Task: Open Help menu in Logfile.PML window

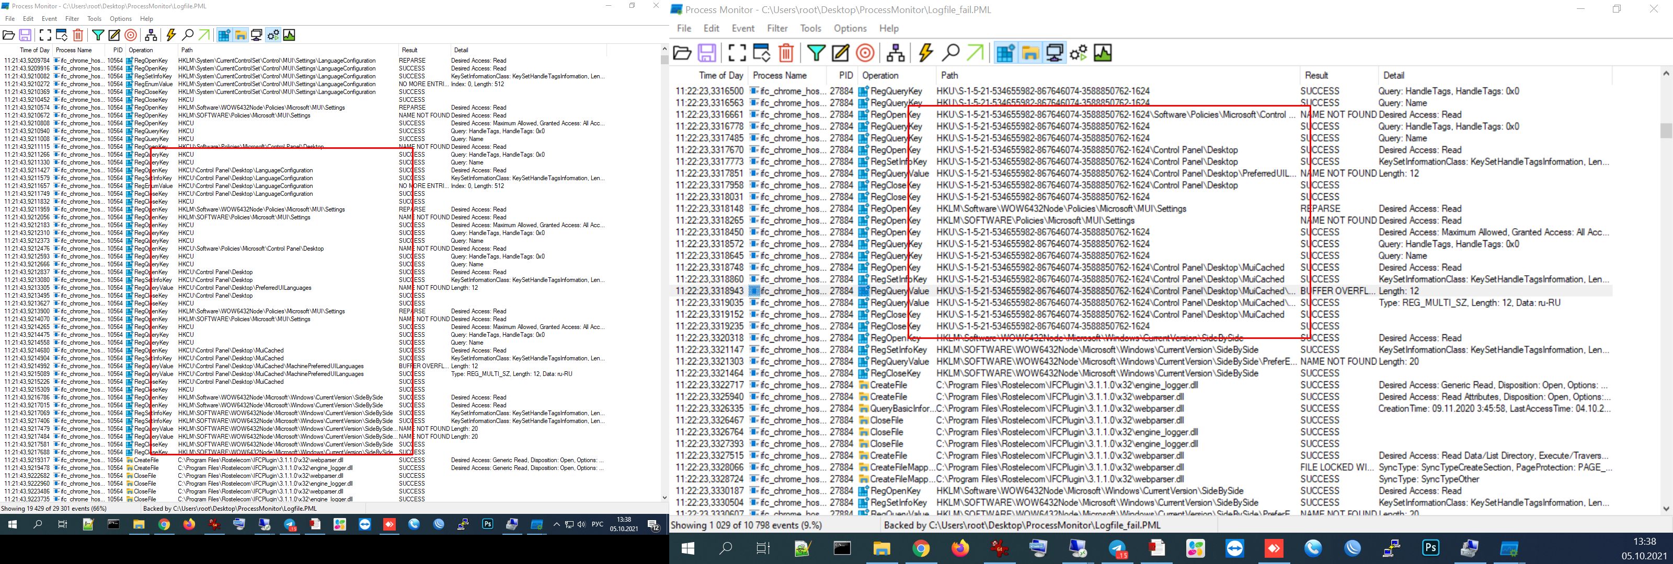Action: tap(147, 19)
